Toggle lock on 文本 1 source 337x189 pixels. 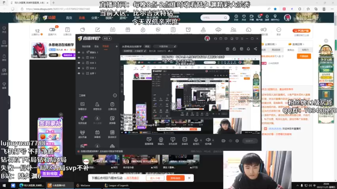pyautogui.click(x=83, y=58)
